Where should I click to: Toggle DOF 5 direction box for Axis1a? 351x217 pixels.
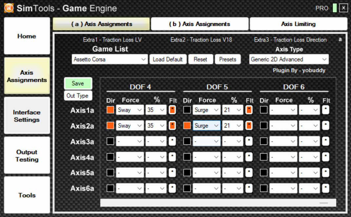click(x=187, y=110)
